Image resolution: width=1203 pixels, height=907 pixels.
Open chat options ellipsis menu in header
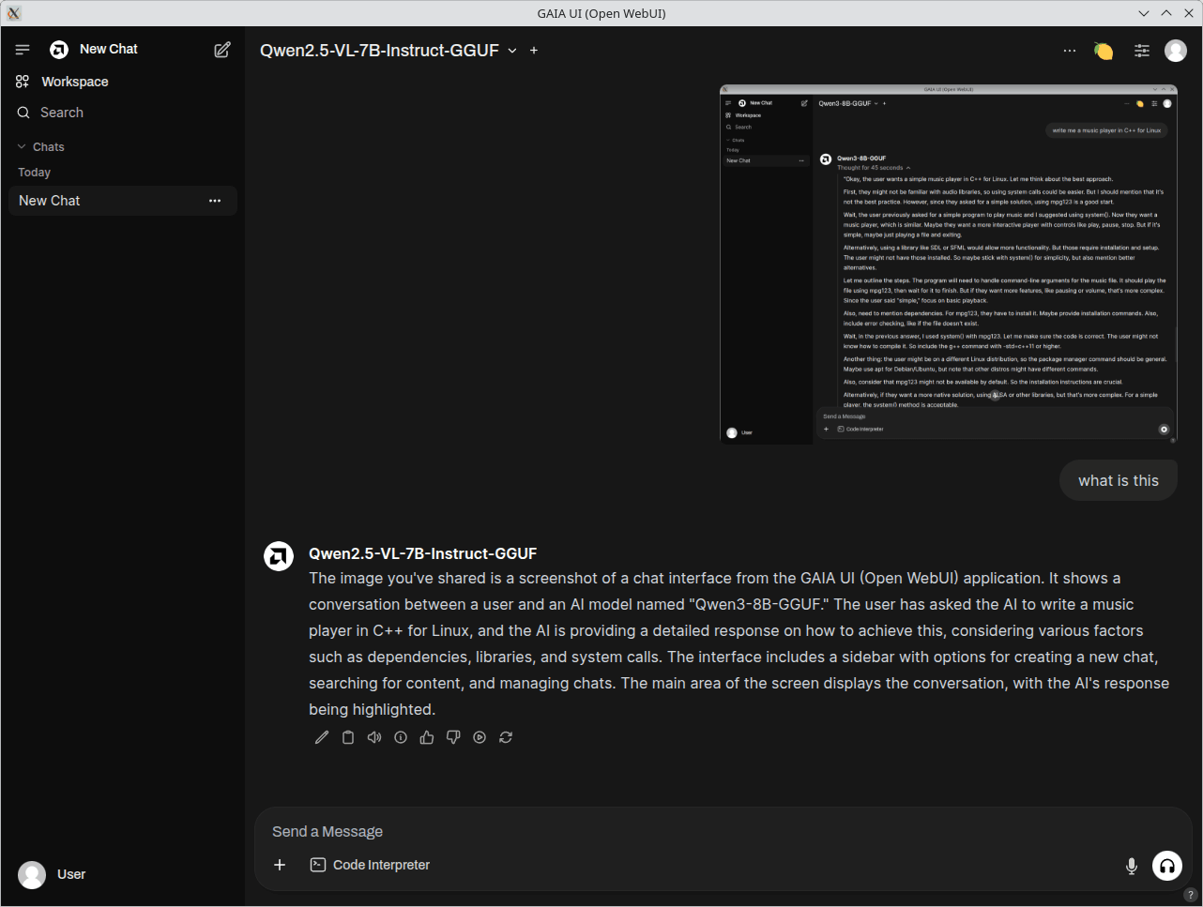click(x=1070, y=51)
